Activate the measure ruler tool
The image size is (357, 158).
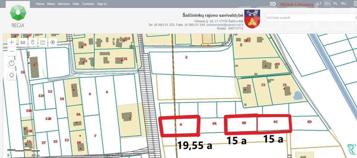22,42
